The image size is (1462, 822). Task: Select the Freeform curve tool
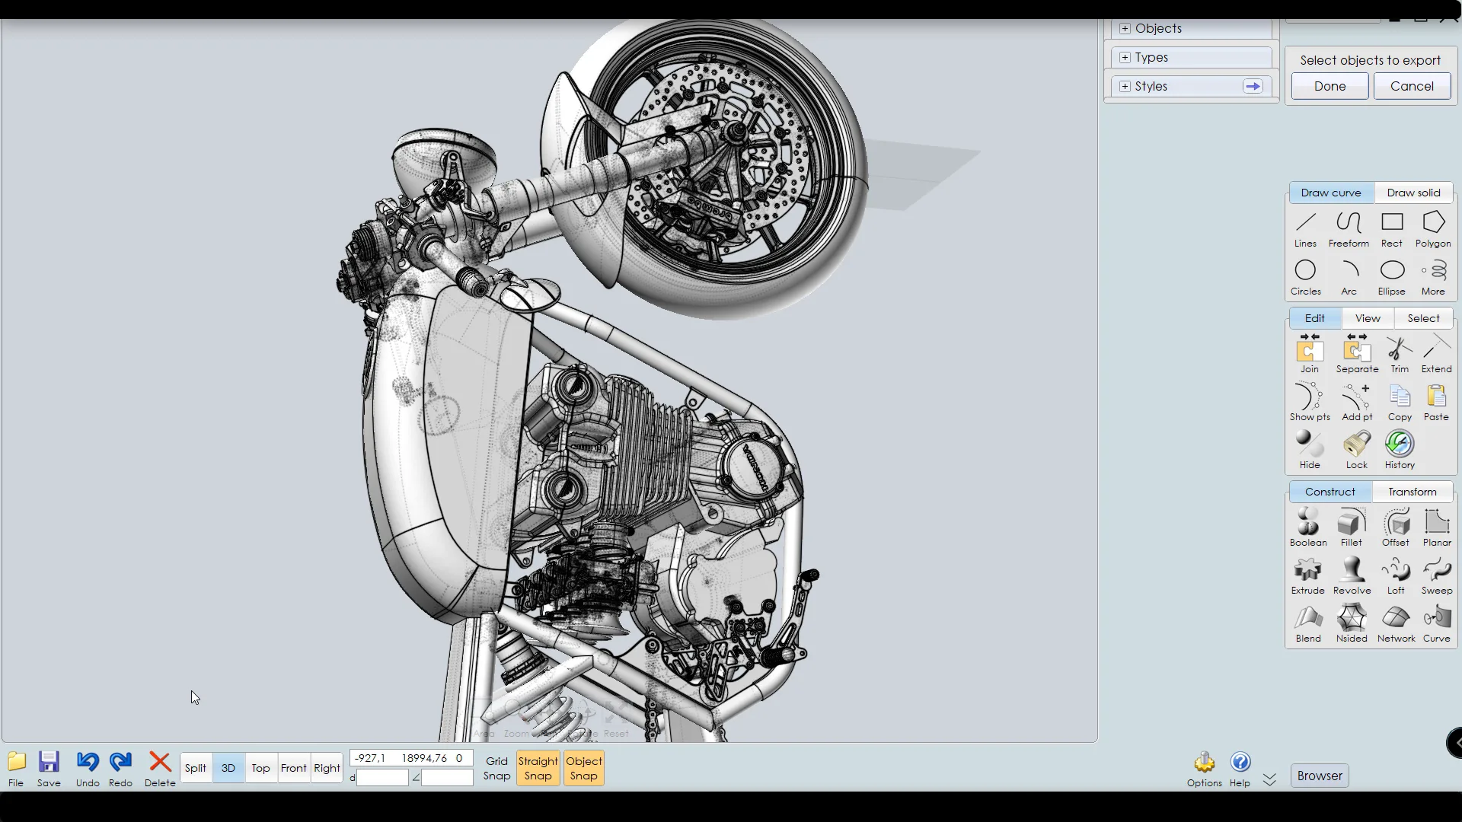[1349, 228]
